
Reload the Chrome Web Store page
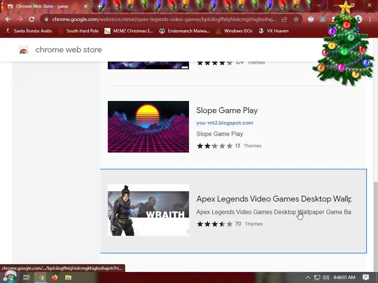(32, 19)
